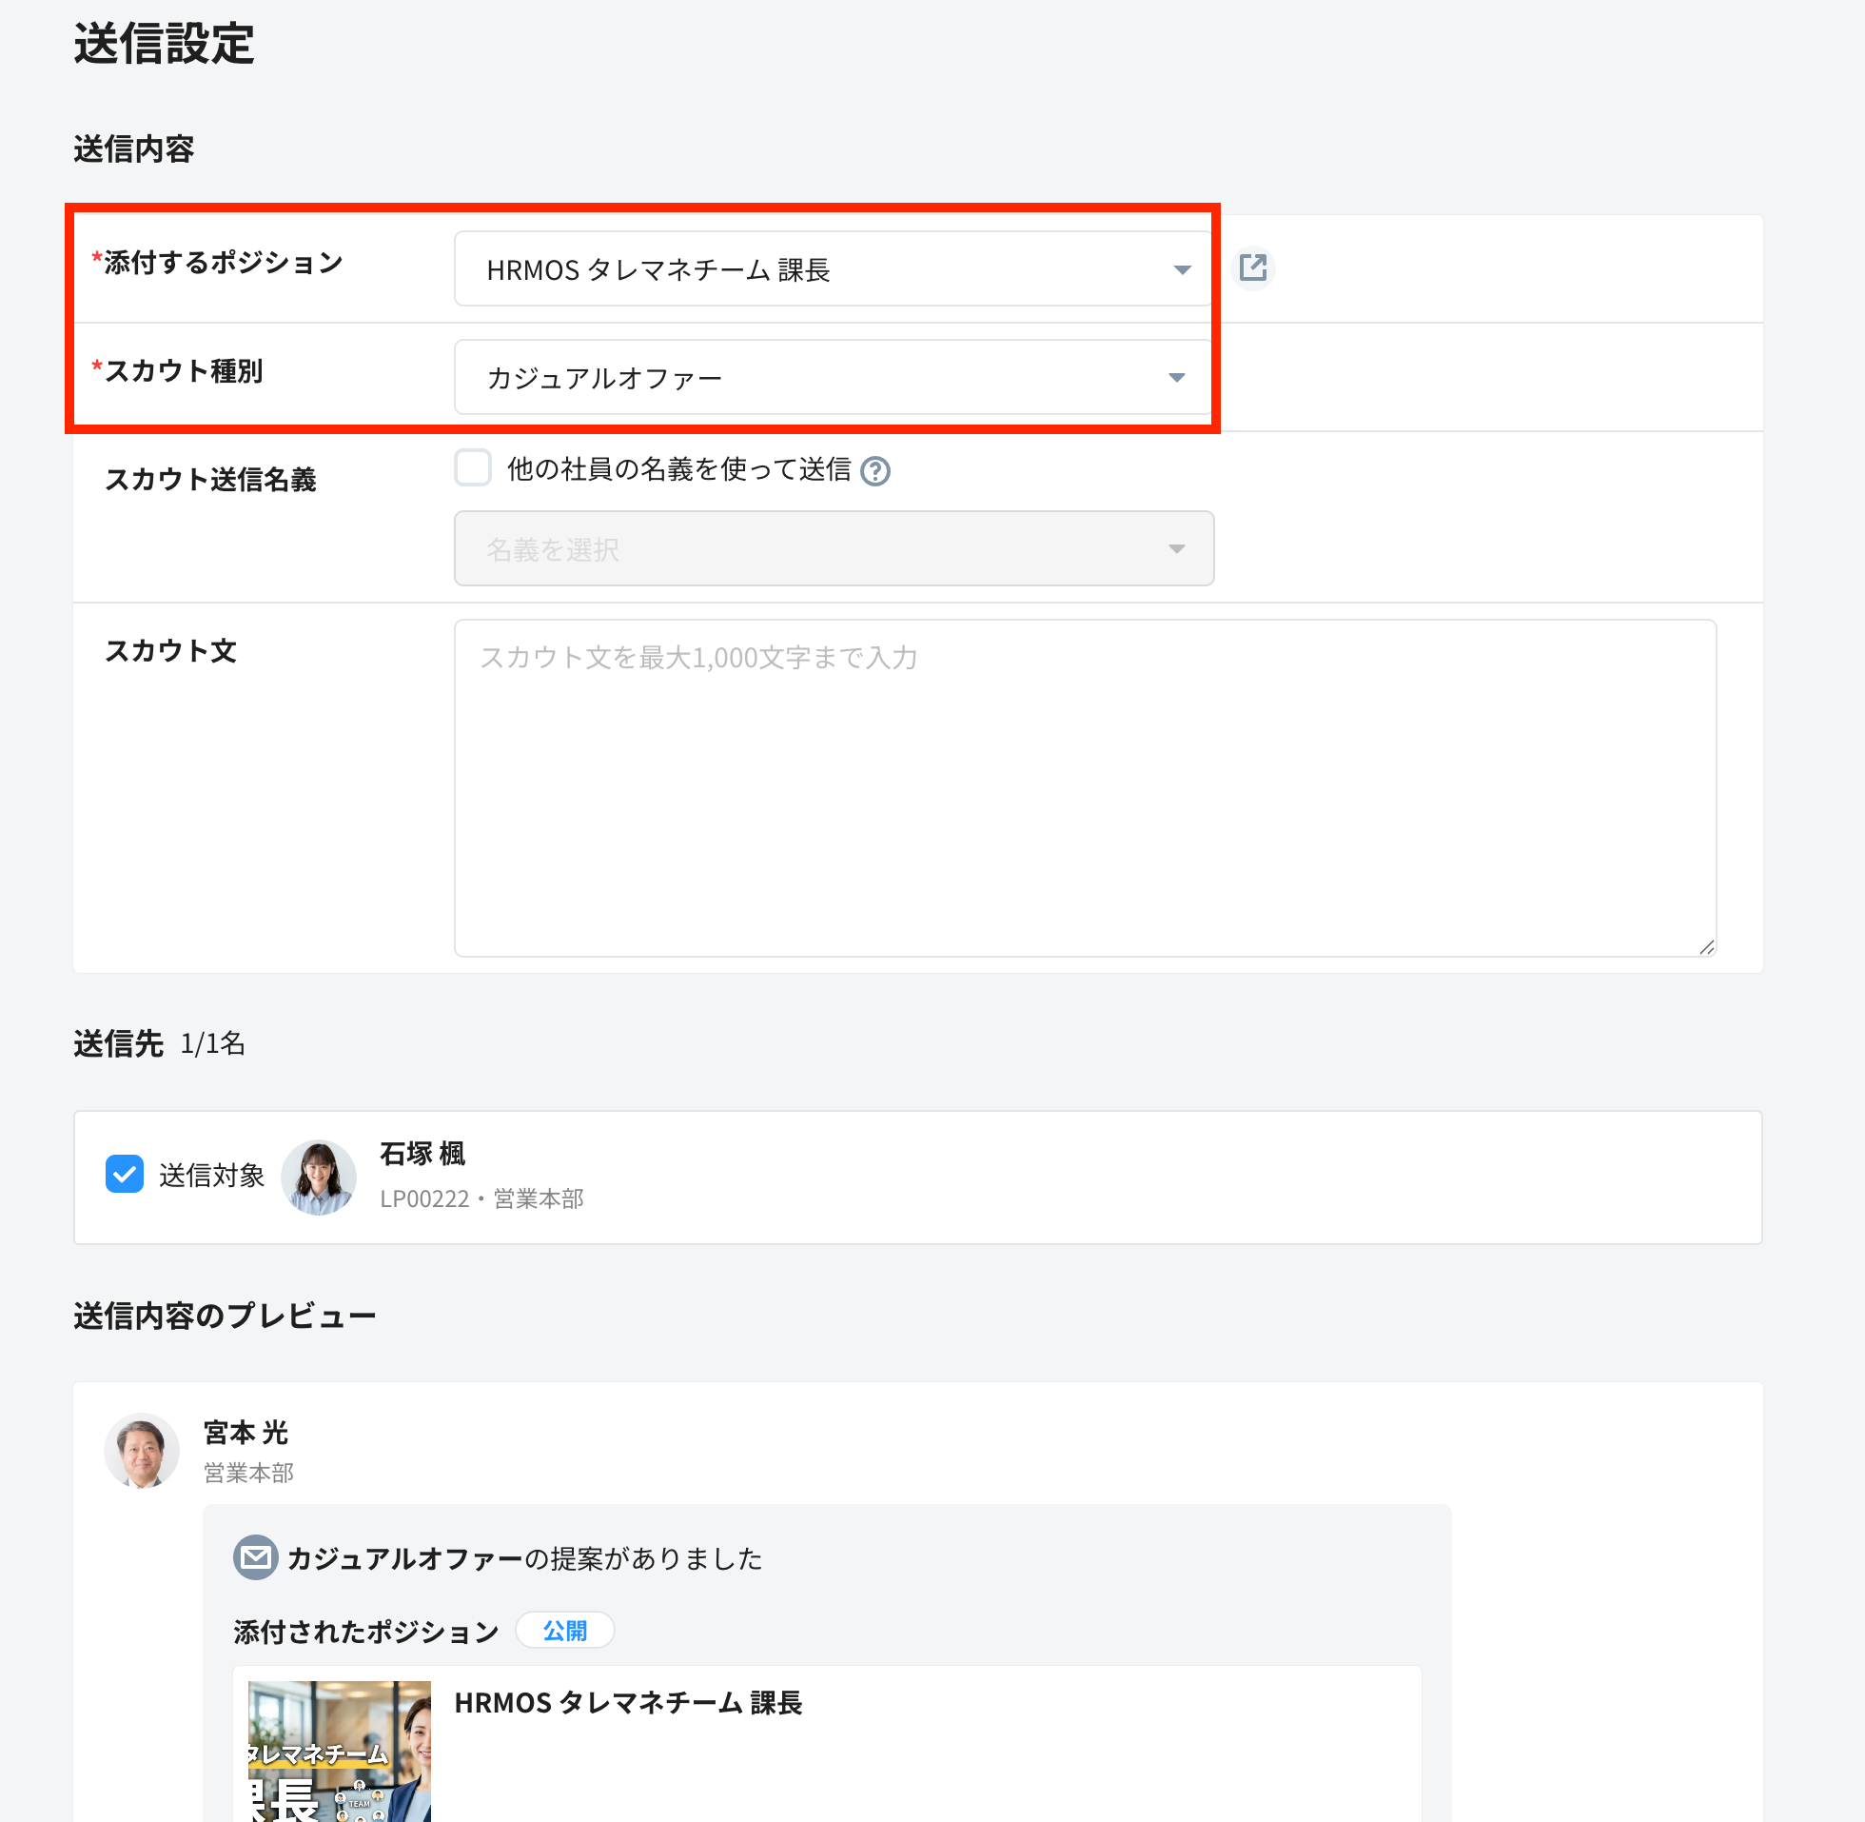Click the 送信内容のプレビュー heading
The image size is (1865, 1822).
point(225,1316)
